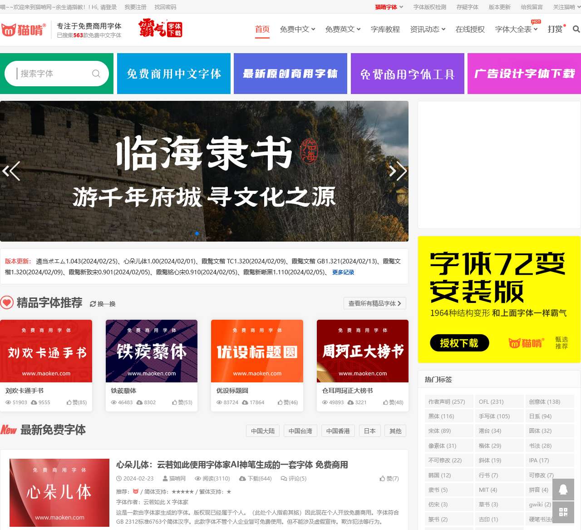
Task: Expand the 免费英文 menu dropdown
Action: click(359, 29)
